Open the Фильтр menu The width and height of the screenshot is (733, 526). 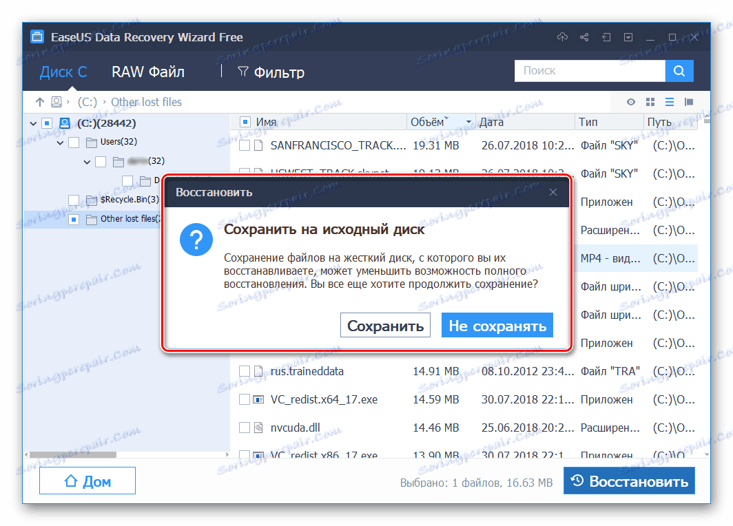pos(271,72)
